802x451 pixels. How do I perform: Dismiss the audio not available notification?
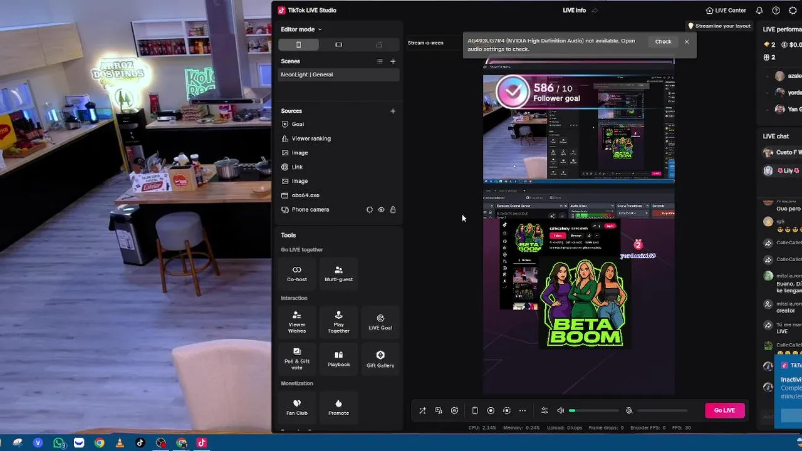click(687, 42)
